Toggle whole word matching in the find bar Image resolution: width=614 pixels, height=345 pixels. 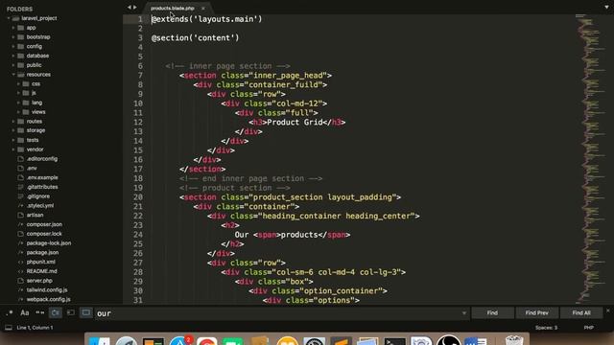tap(40, 313)
